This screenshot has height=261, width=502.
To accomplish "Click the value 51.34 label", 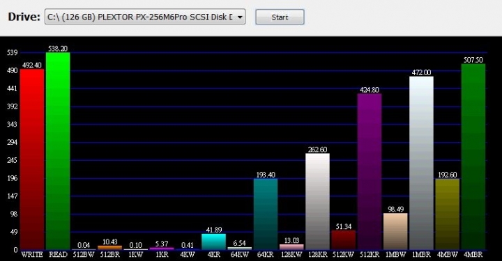I will (344, 227).
